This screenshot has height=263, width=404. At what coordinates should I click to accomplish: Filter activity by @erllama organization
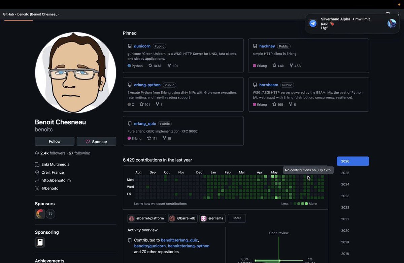click(213, 218)
